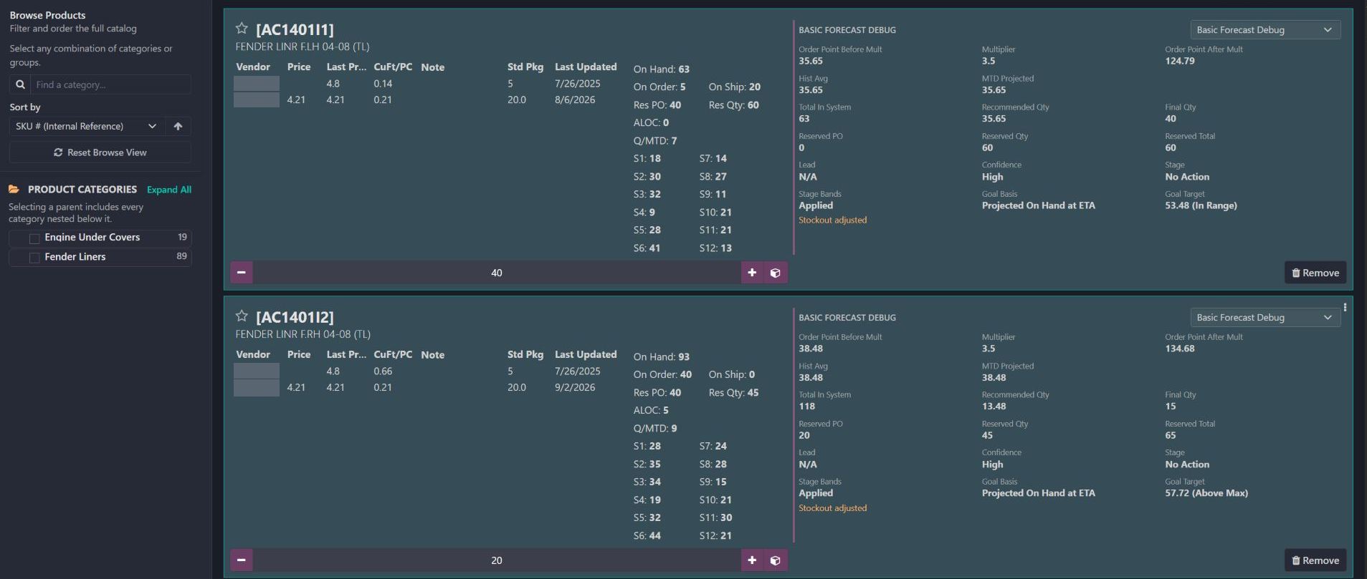
Task: Click the Goal Target 57.72 (Above Max) value
Action: point(1206,494)
